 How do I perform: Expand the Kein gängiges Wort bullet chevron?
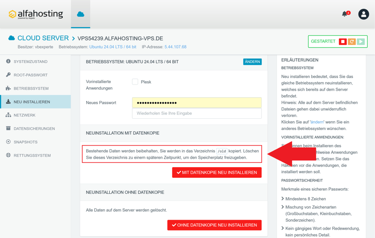click(283, 228)
